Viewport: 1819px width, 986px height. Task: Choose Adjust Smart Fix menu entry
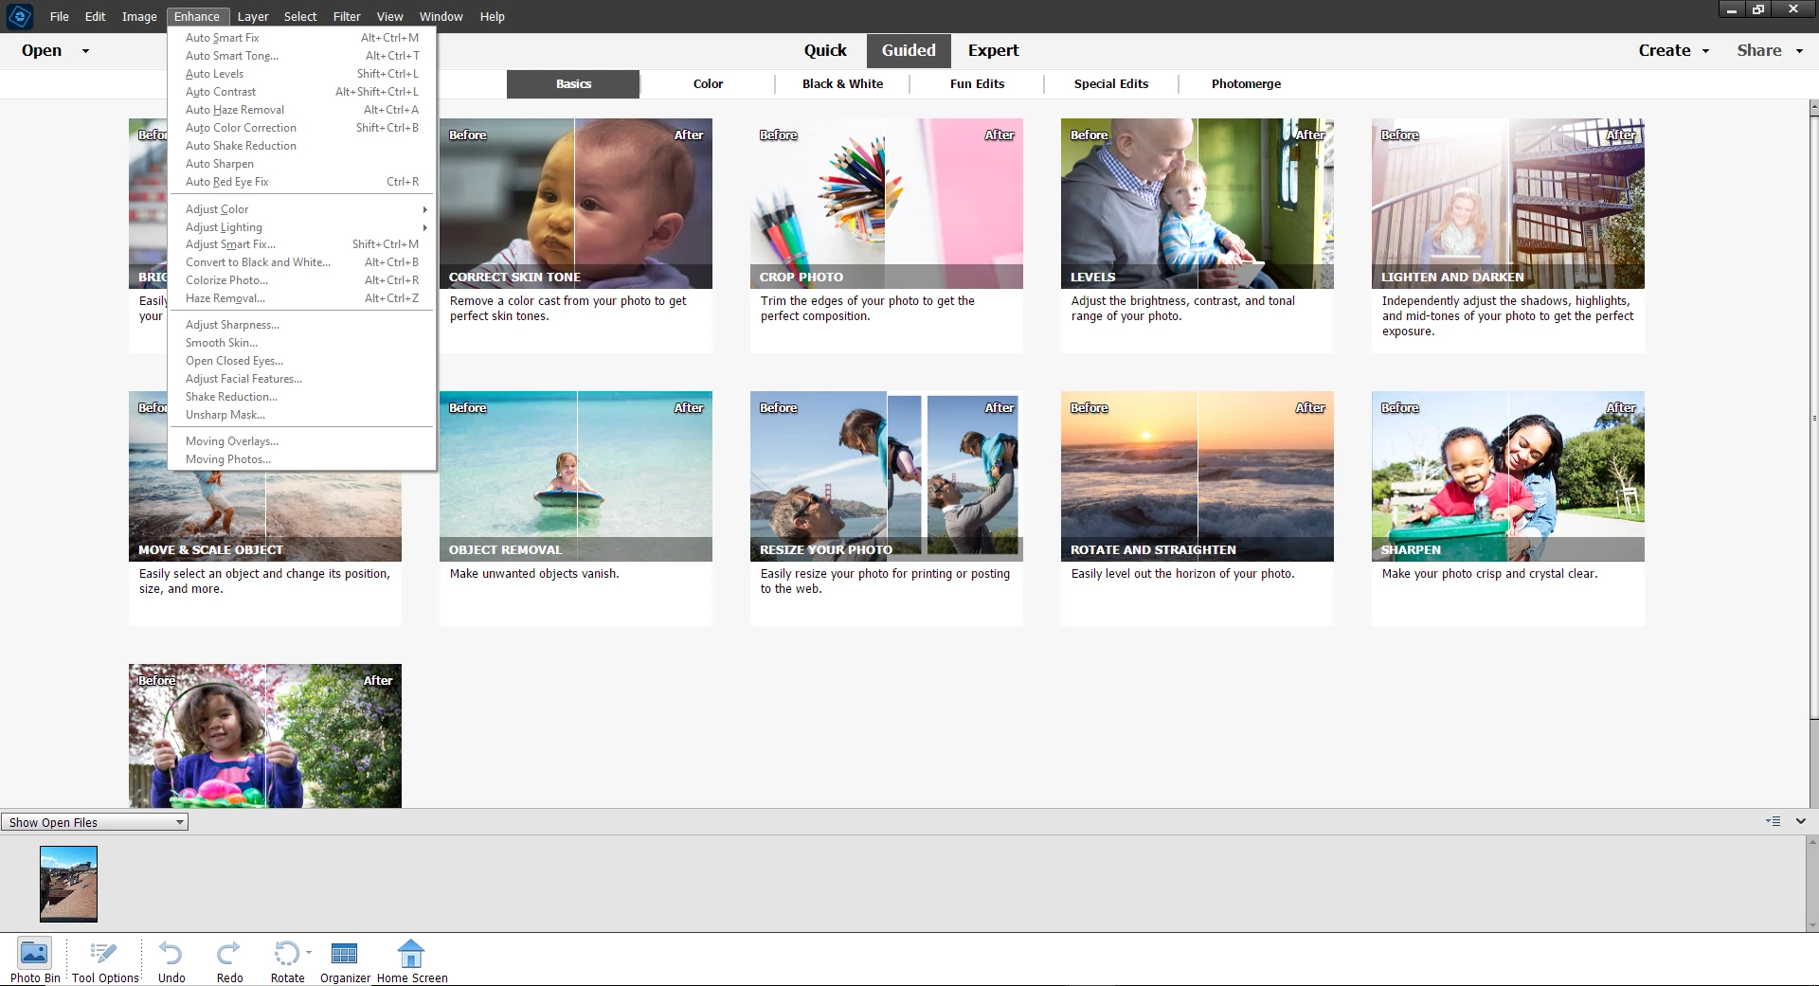click(301, 244)
